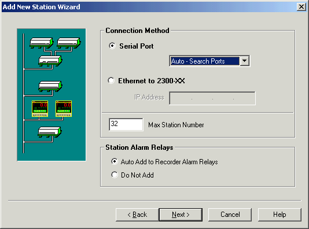This screenshot has width=309, height=229.
Task: Click the Auto - Search Ports combo box
Action: click(209, 61)
